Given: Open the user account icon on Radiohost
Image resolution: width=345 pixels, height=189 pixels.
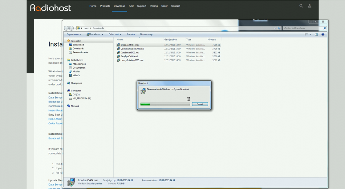Looking at the screenshot, I should coord(310,6).
